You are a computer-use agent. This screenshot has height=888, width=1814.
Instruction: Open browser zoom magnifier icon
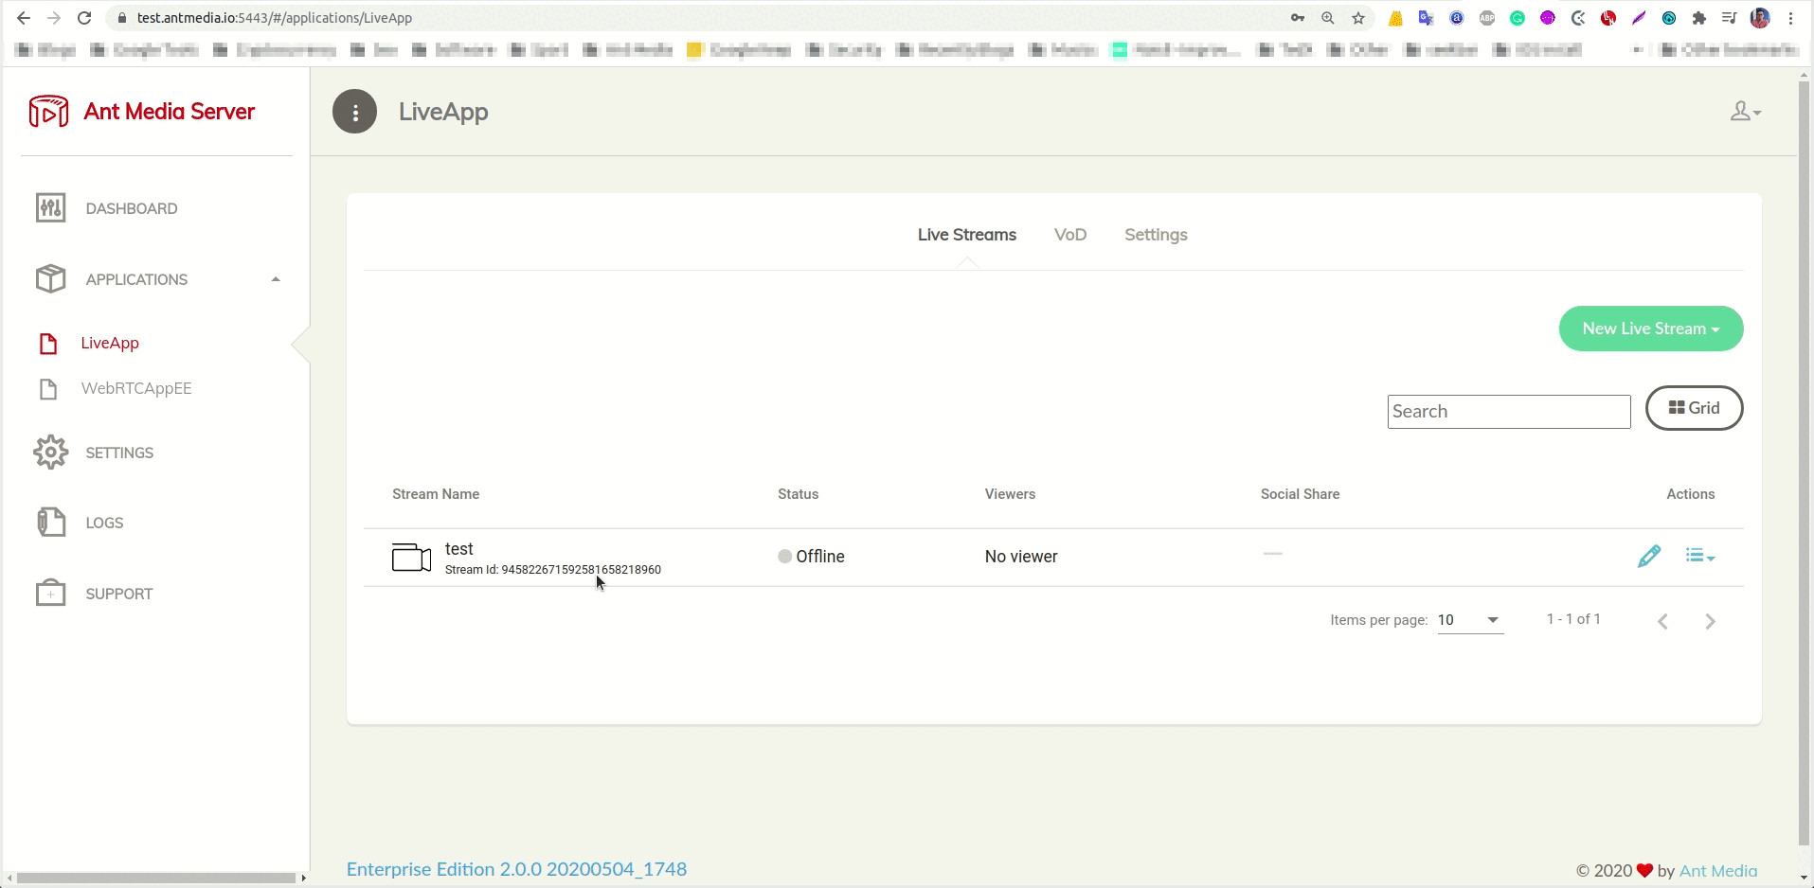pos(1328,18)
